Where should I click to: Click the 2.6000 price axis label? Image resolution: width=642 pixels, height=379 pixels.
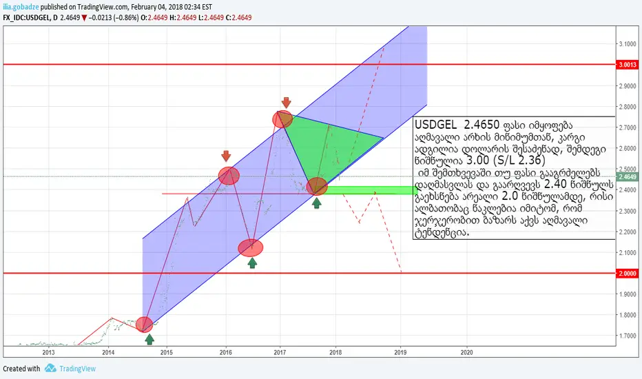coord(628,148)
